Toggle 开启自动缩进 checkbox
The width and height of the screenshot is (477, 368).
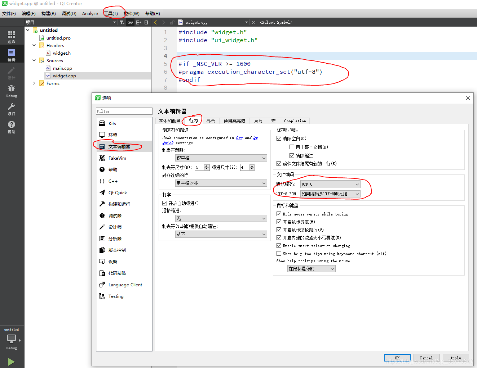pyautogui.click(x=164, y=203)
